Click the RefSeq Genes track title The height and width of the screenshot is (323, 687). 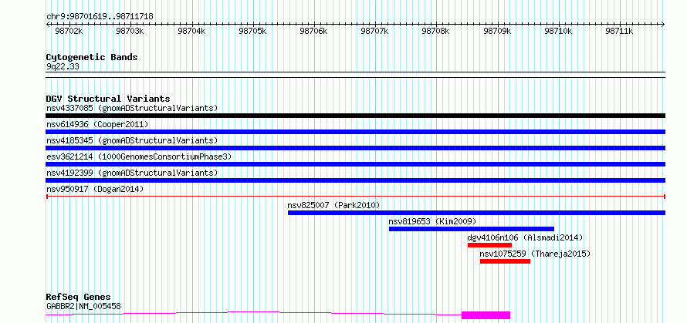(78, 298)
